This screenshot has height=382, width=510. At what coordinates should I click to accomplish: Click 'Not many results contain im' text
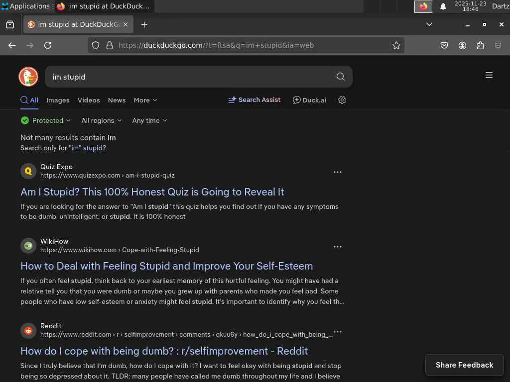[x=68, y=138]
